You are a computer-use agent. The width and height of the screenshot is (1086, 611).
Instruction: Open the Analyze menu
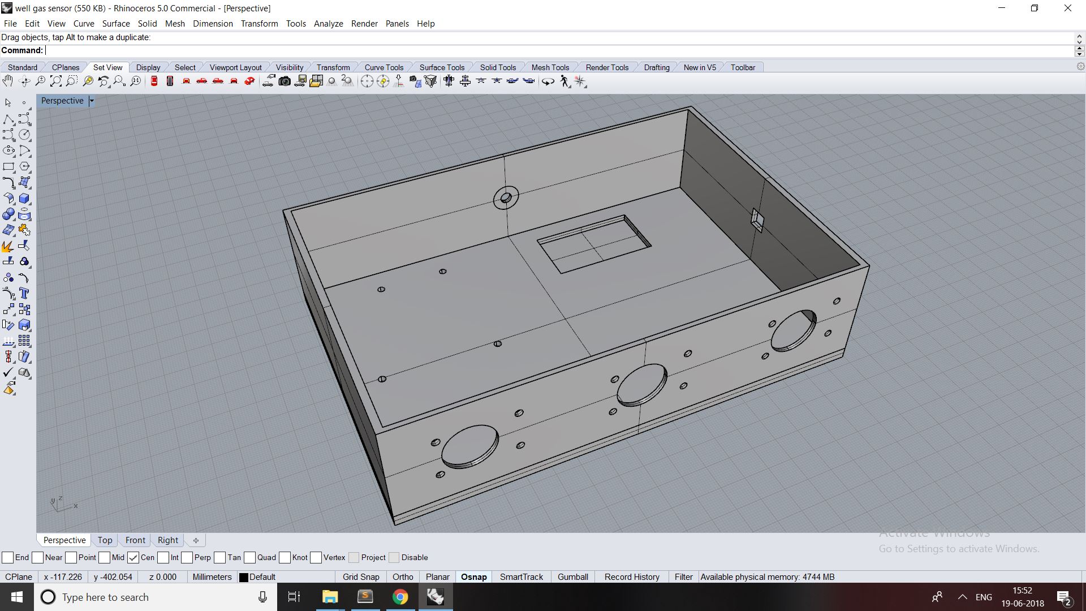click(x=328, y=23)
